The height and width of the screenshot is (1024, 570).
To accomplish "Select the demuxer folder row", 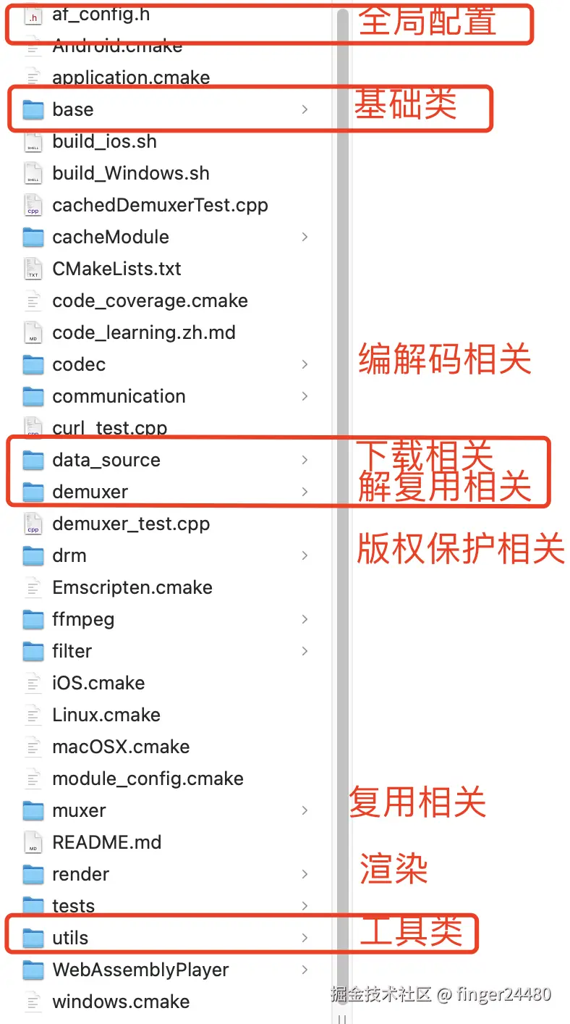I will tap(166, 492).
